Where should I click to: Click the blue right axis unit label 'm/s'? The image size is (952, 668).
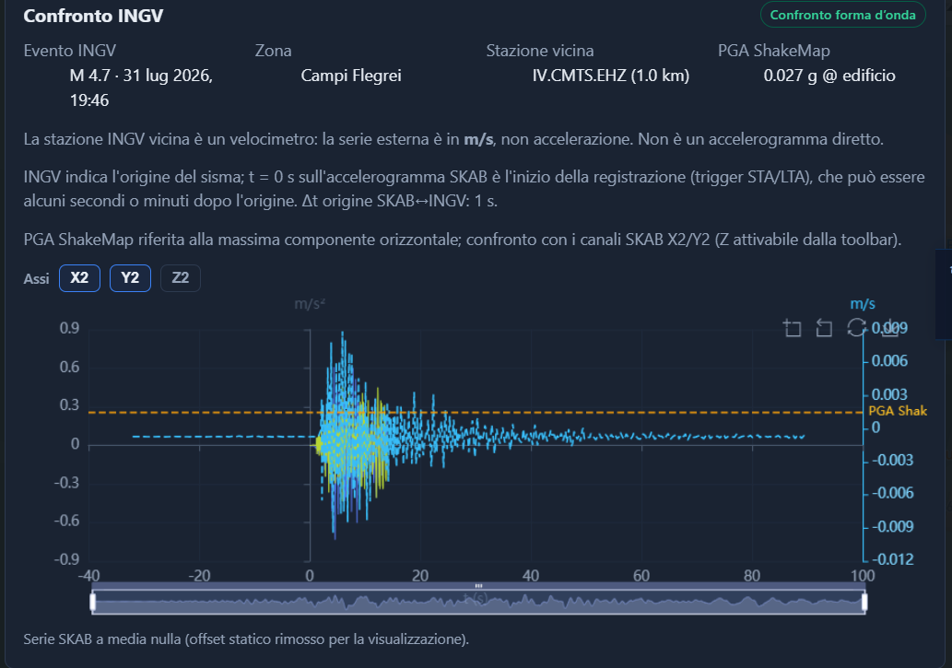pyautogui.click(x=862, y=304)
